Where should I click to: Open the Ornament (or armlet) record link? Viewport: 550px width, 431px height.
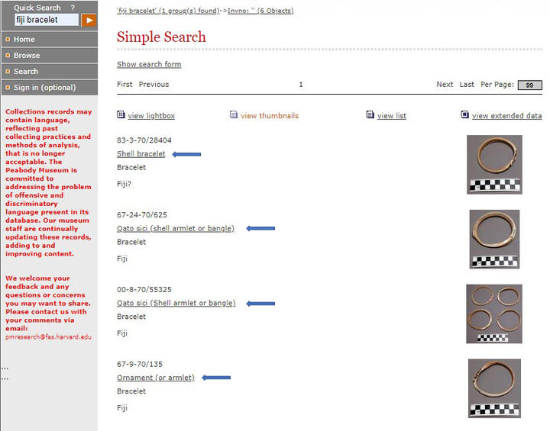(x=156, y=378)
